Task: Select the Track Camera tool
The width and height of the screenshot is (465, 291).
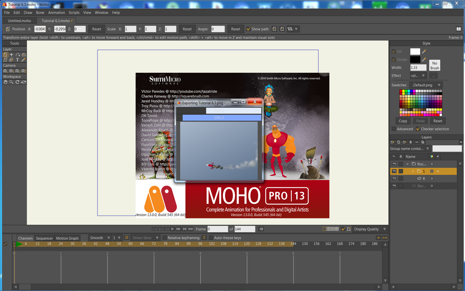Action: [x=5, y=71]
